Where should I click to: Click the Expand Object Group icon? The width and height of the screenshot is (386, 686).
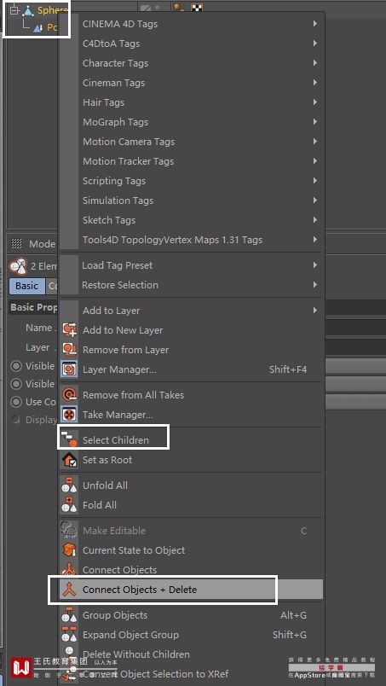pos(70,634)
